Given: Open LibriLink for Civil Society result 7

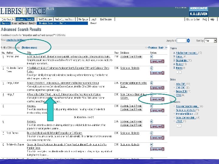Looking at the screenshot, I should coord(157,138).
